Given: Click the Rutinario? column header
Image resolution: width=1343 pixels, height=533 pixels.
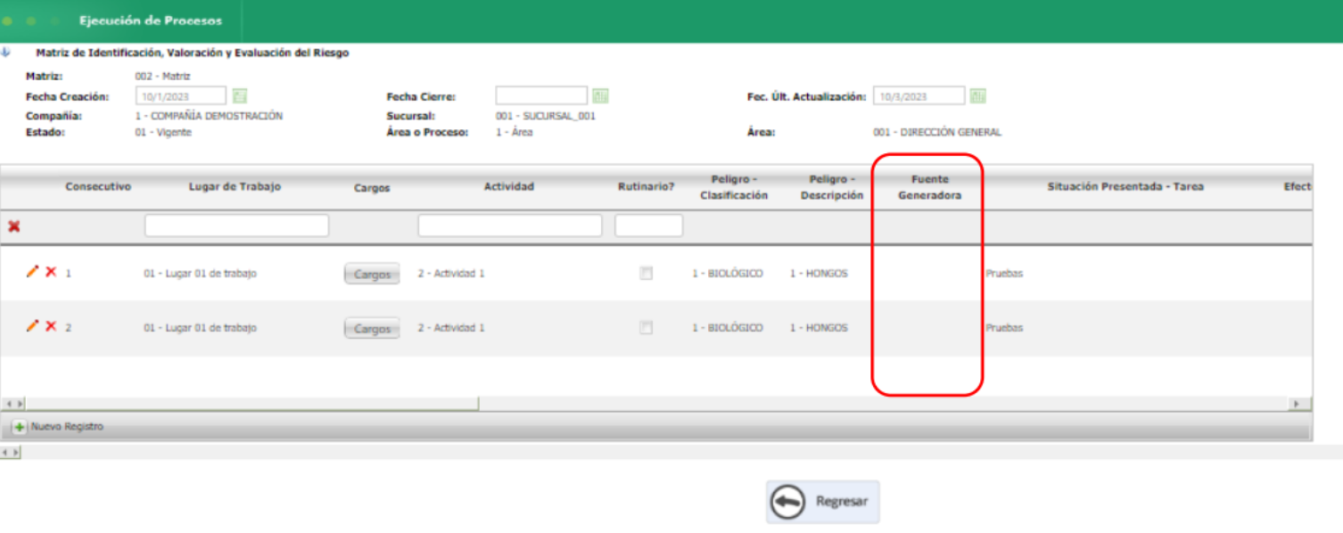Looking at the screenshot, I should 647,187.
